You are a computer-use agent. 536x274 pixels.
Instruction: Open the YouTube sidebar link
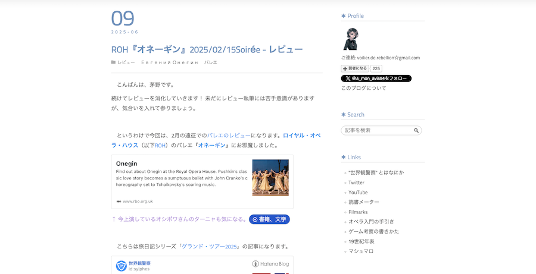[358, 192]
